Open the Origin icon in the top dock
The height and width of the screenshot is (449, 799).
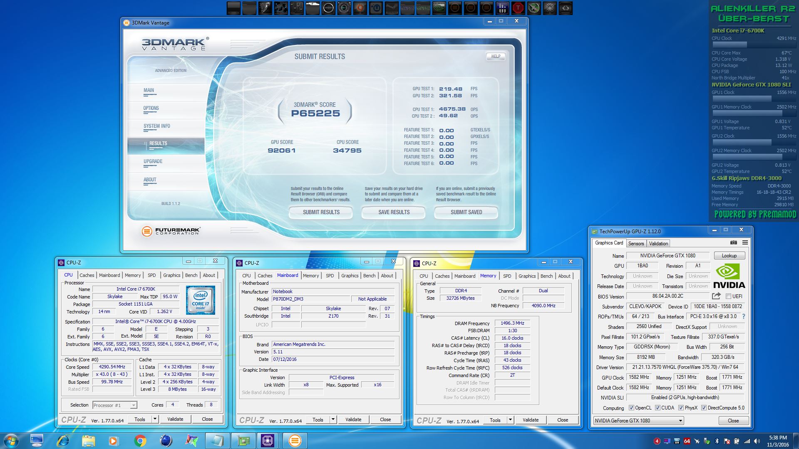pos(360,8)
